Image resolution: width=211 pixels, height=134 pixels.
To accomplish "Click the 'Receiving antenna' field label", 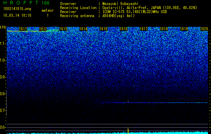I will click(77, 16).
